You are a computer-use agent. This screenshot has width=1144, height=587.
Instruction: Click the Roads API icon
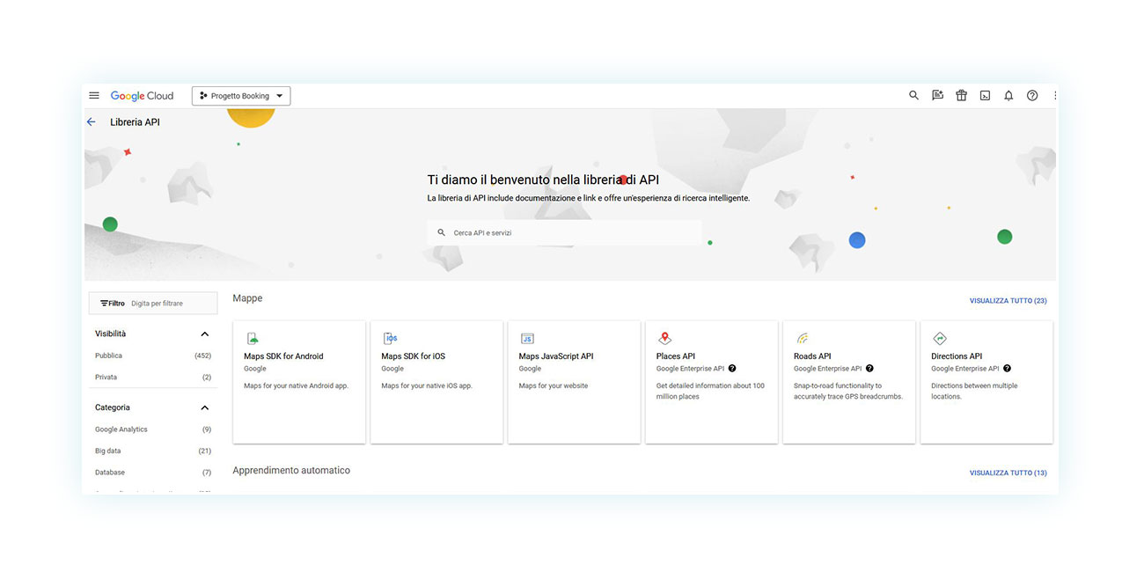(802, 338)
